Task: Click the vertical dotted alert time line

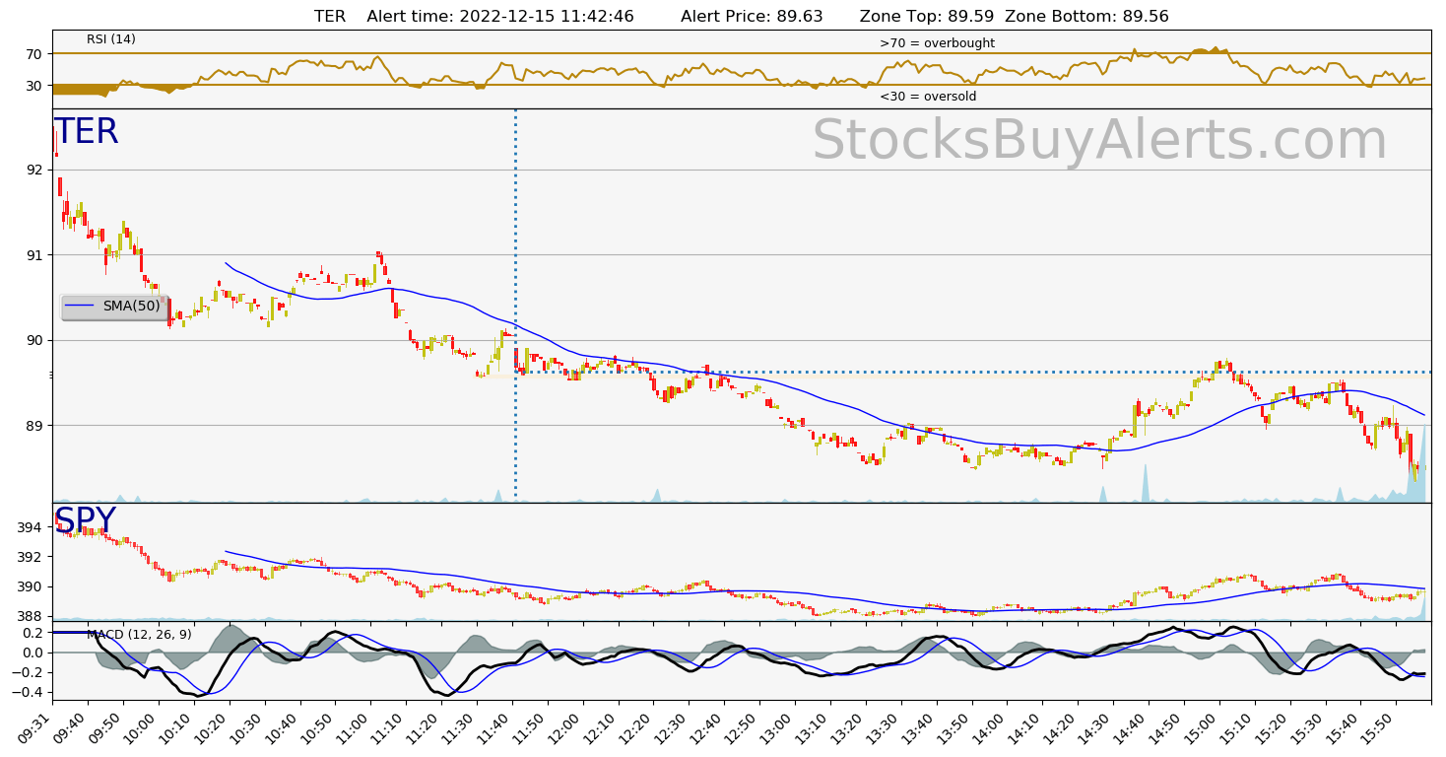Action: click(515, 306)
